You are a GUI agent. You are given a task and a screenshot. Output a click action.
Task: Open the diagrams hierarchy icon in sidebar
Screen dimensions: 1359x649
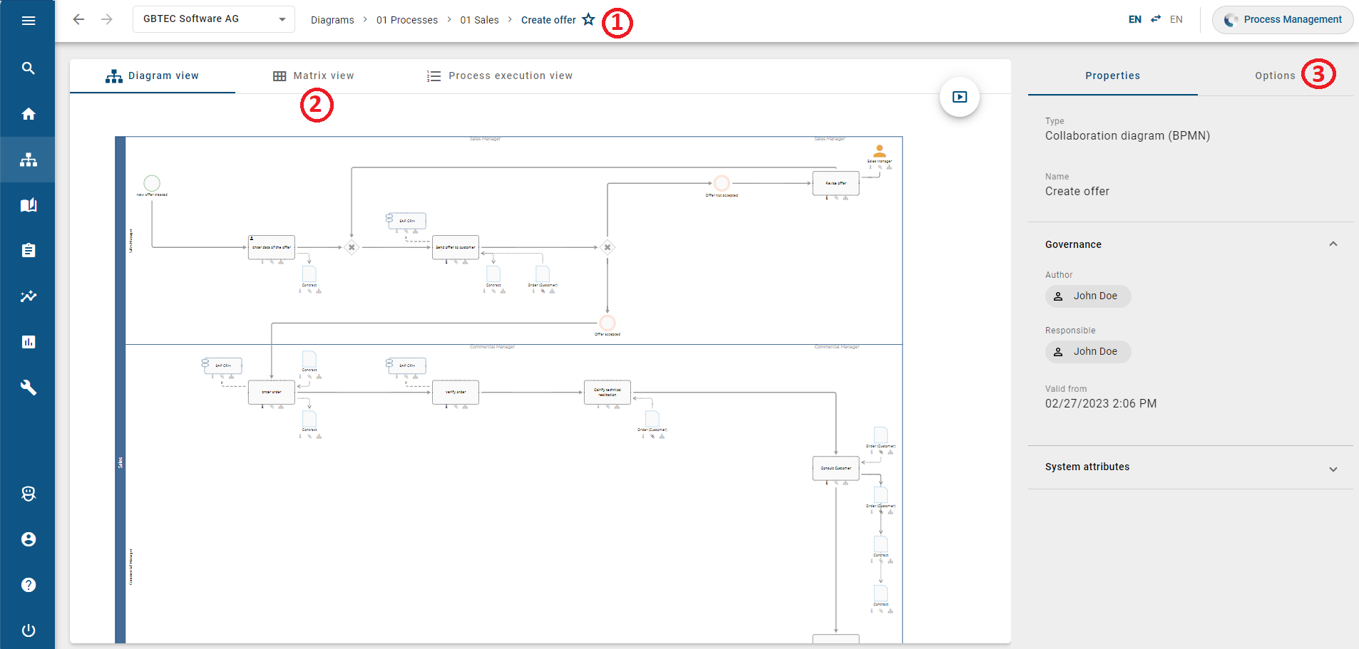pyautogui.click(x=29, y=160)
